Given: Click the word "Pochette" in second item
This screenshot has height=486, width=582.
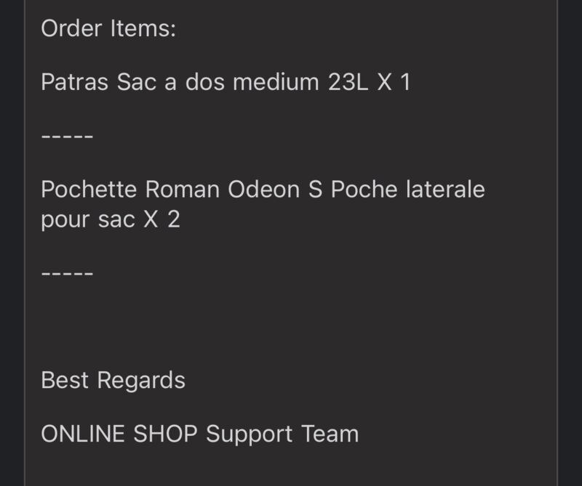Looking at the screenshot, I should (x=89, y=190).
